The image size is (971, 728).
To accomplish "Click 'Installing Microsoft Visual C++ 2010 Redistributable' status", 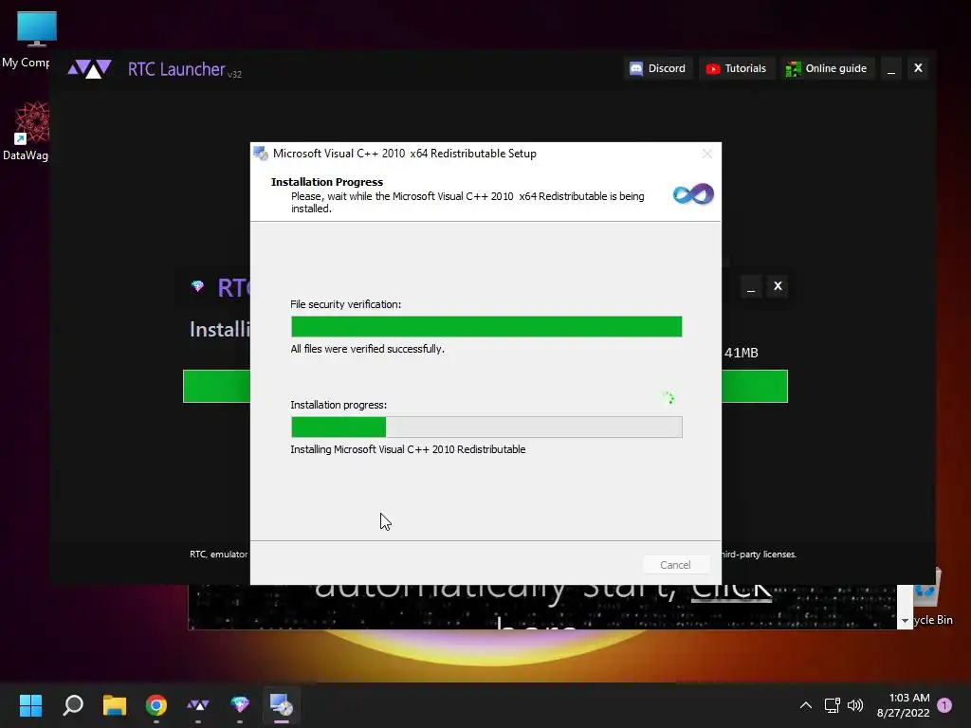I will 408,449.
